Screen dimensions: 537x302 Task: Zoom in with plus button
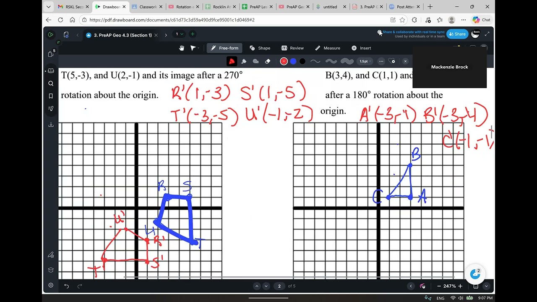(x=460, y=286)
